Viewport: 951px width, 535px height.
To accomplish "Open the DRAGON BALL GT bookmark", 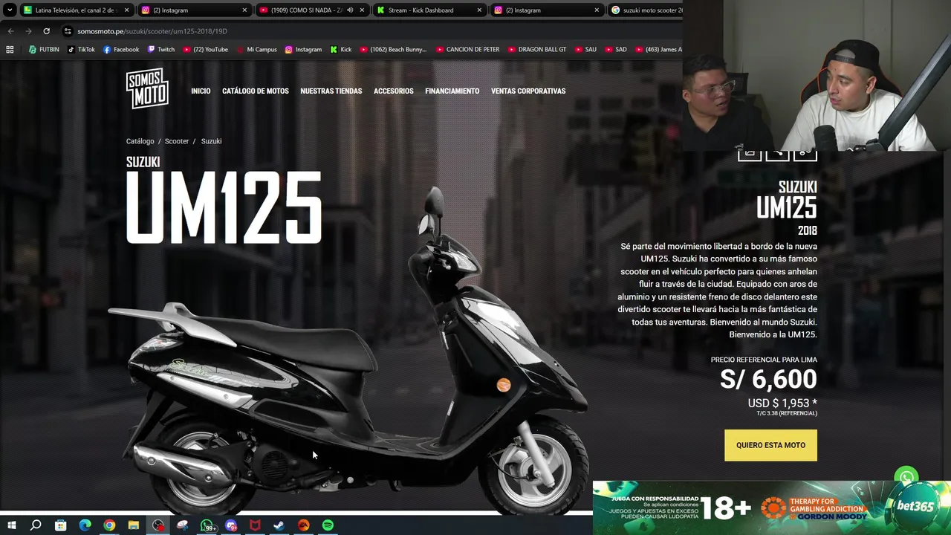I will point(537,50).
